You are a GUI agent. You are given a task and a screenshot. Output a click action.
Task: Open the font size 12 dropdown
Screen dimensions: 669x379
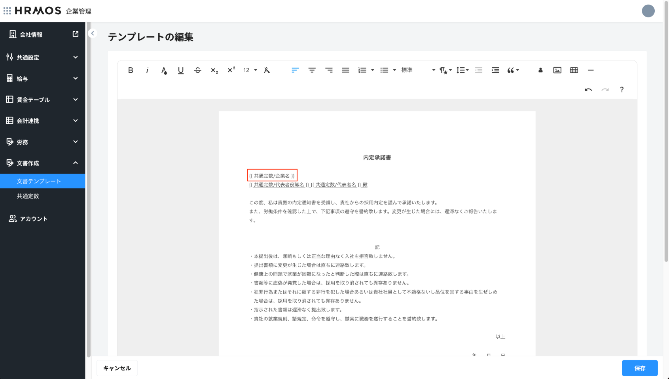(x=250, y=70)
